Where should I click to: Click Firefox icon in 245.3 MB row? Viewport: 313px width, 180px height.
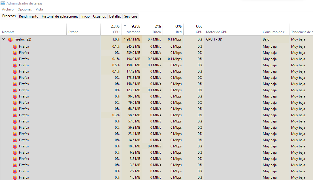point(15,47)
